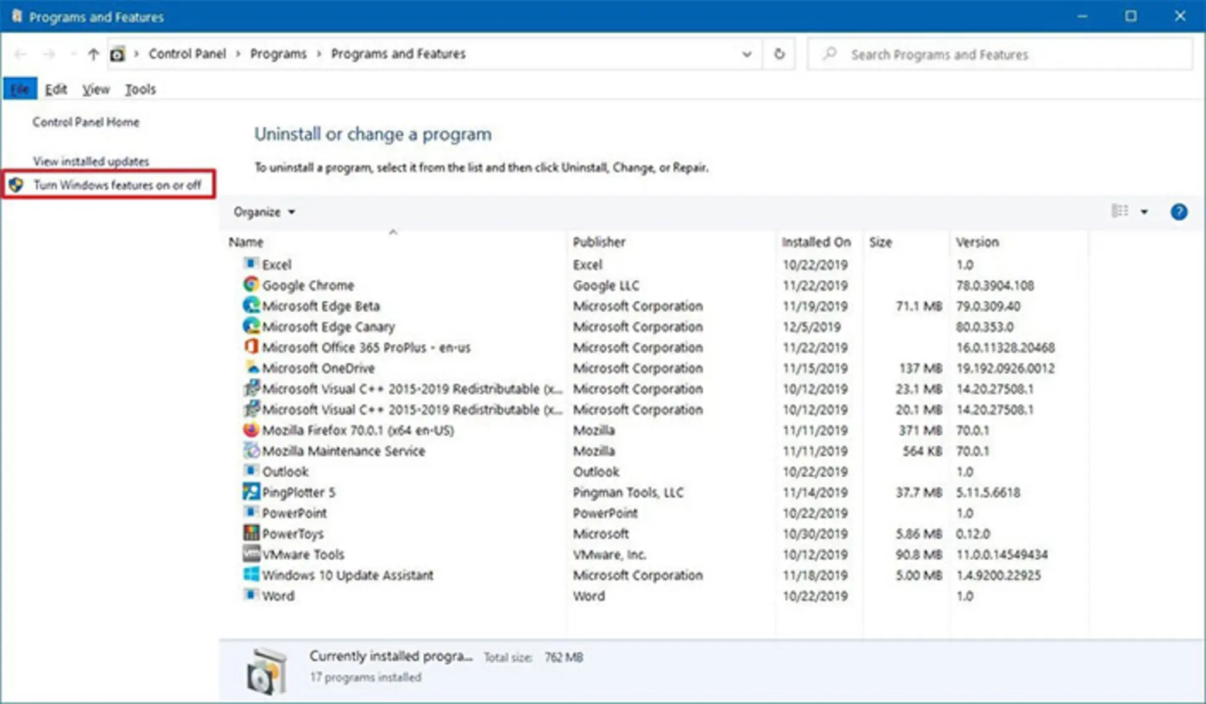Expand the Organize dropdown

click(x=264, y=212)
